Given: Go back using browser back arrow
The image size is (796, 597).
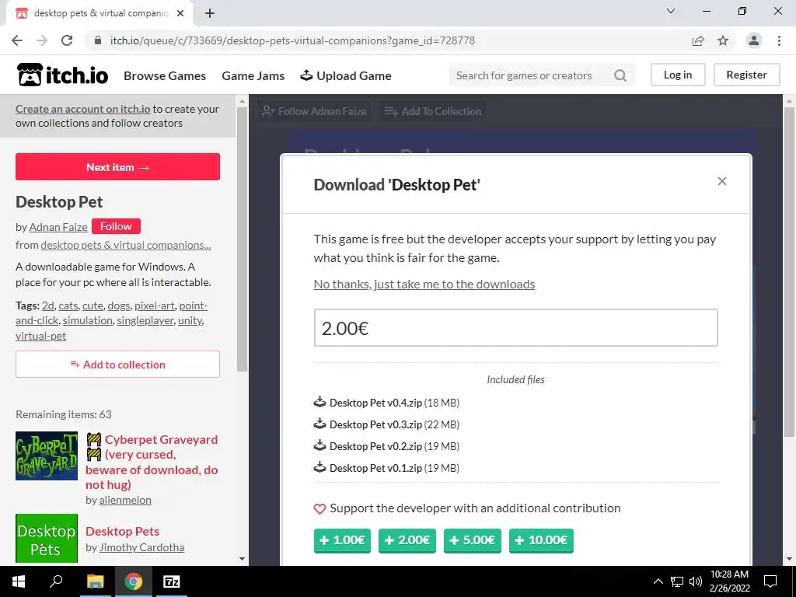Looking at the screenshot, I should [17, 40].
